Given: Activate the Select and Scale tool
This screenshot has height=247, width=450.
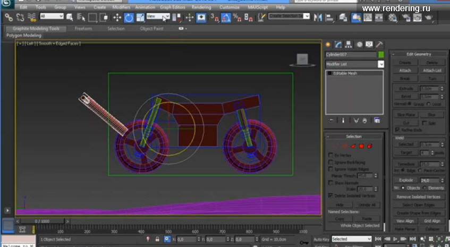Looking at the screenshot, I should [140, 18].
